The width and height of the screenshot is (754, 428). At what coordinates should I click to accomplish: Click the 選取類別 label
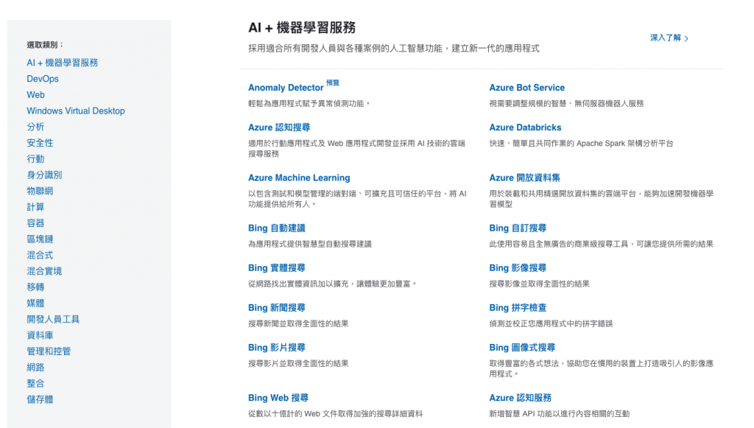coord(45,45)
